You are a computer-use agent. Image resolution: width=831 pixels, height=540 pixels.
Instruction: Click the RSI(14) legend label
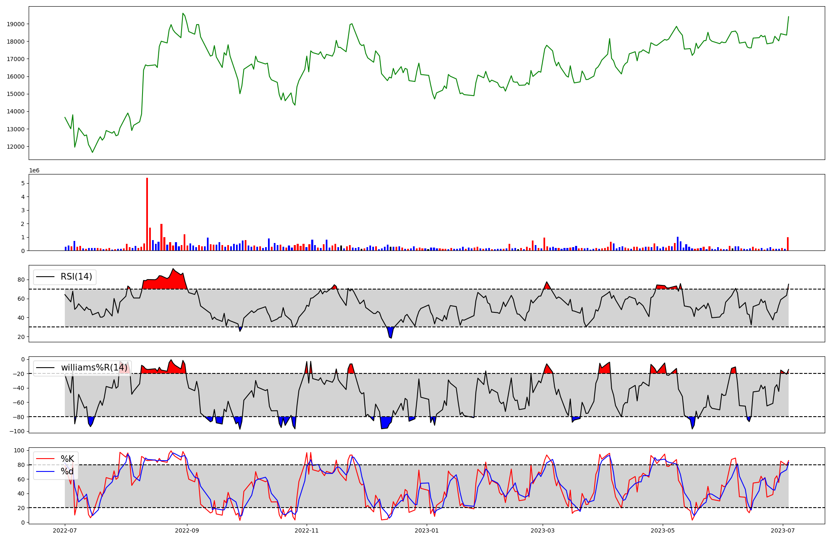(x=76, y=277)
